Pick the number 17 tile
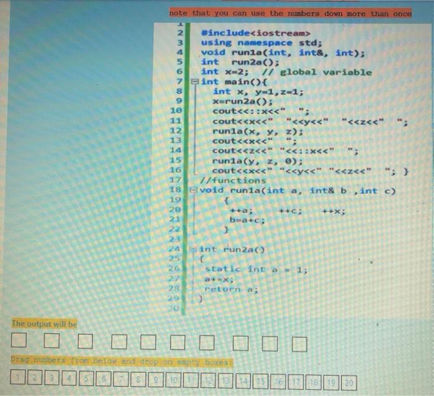Viewport: 434px width, 396px height. pos(296,382)
